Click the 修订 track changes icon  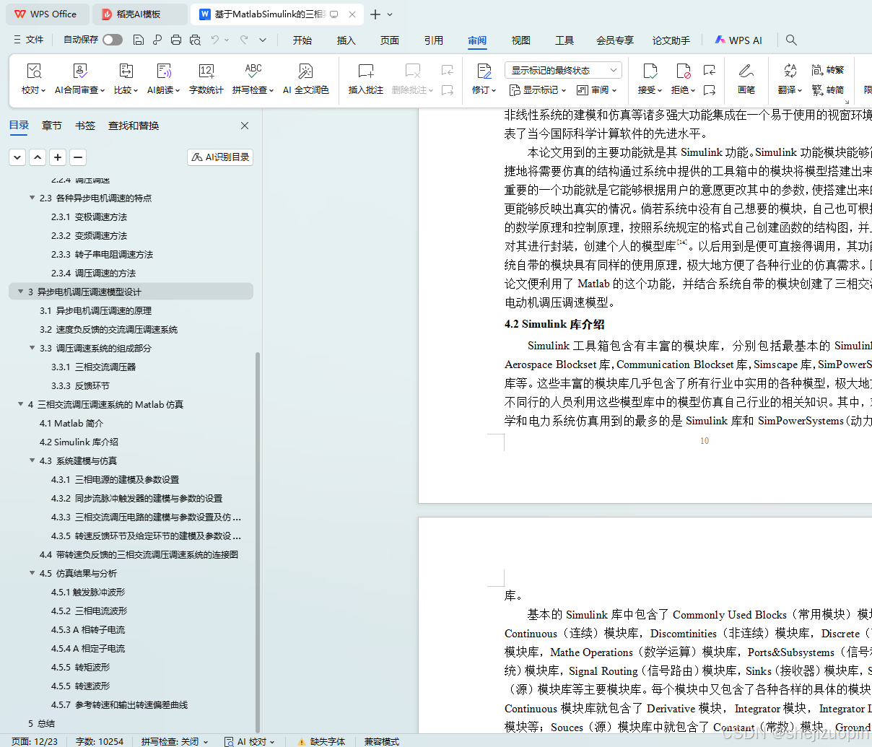pyautogui.click(x=484, y=71)
